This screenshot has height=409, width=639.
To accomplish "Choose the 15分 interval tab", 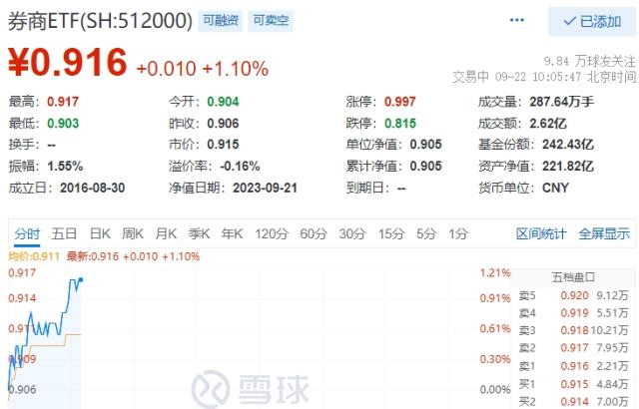I will click(391, 234).
